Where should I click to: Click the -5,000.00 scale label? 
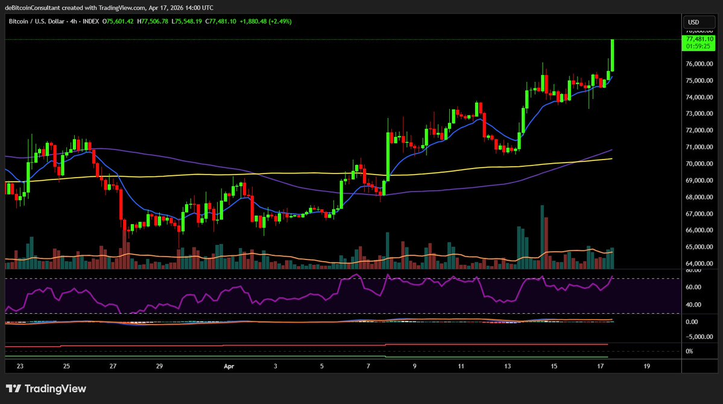coord(699,337)
